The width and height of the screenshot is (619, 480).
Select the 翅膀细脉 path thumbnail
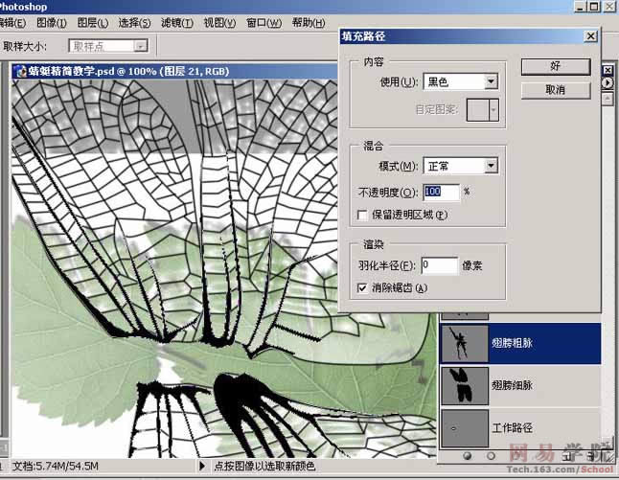tap(465, 386)
